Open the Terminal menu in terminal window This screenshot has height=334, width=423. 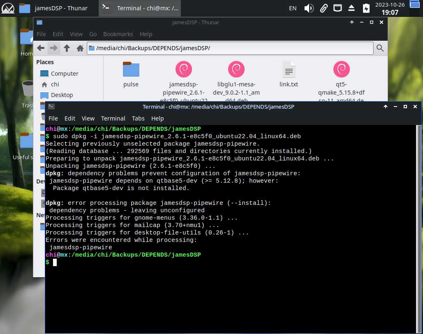[x=113, y=118]
